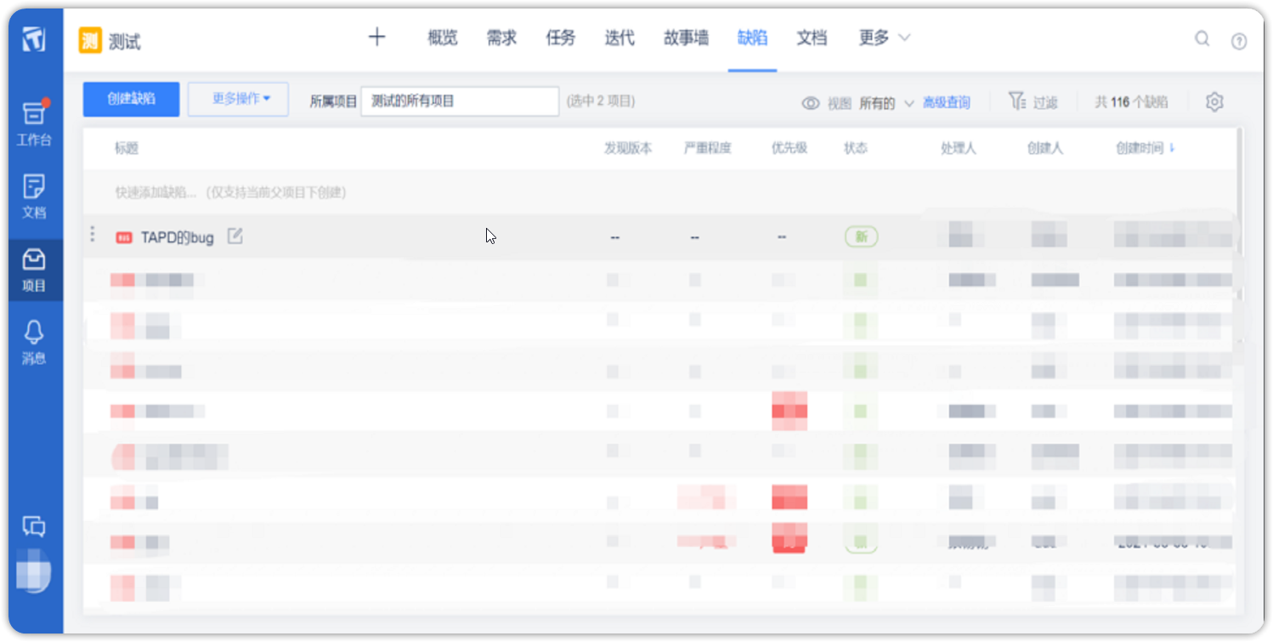Click the 所属项目 input field
This screenshot has width=1273, height=642.
click(x=460, y=101)
